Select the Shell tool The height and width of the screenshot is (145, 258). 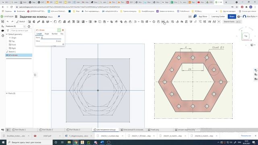73,22
